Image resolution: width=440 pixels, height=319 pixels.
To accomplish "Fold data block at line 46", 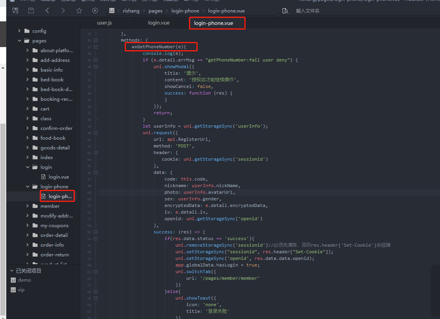I will coord(96,172).
